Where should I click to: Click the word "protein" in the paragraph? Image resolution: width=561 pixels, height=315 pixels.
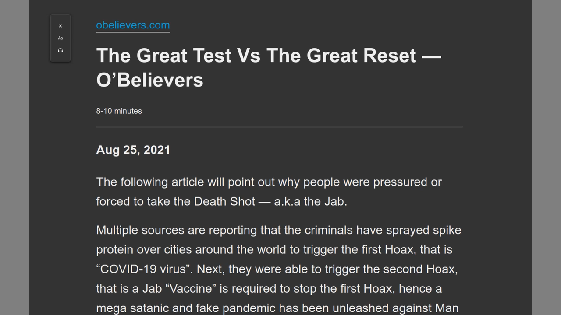tap(115, 250)
